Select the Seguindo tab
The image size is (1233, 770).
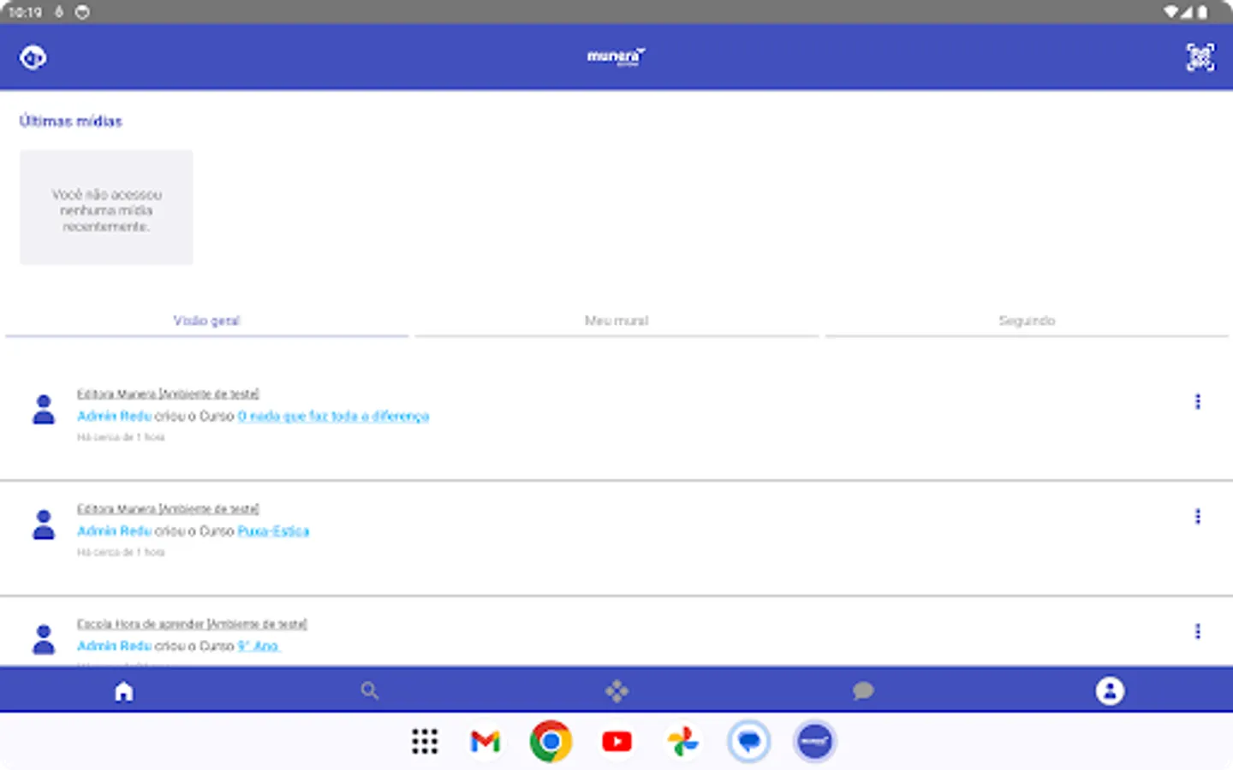[1027, 320]
